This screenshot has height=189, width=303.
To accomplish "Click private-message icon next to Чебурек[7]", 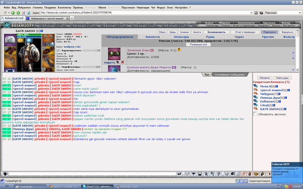I will coord(256,94).
